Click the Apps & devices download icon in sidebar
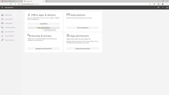Viewport: 169px width, 95px height. click(2, 36)
